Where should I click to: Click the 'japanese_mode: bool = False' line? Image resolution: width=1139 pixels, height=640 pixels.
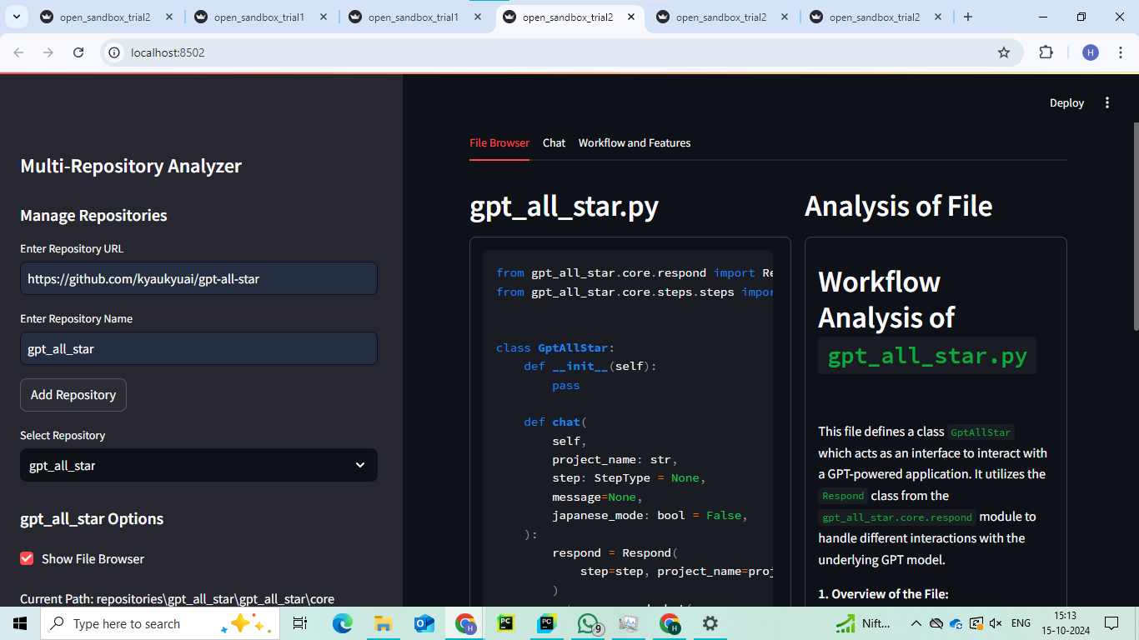(x=650, y=515)
